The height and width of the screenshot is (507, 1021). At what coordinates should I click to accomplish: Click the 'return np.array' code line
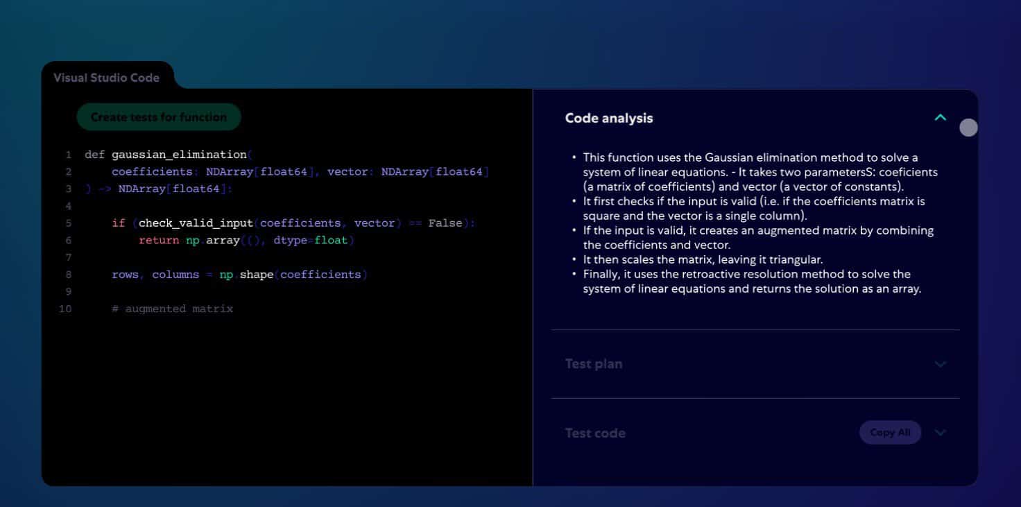[x=246, y=241]
